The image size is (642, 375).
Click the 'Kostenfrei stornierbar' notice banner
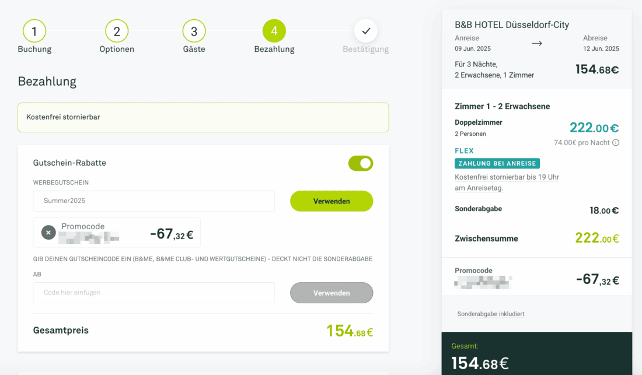[x=203, y=117]
